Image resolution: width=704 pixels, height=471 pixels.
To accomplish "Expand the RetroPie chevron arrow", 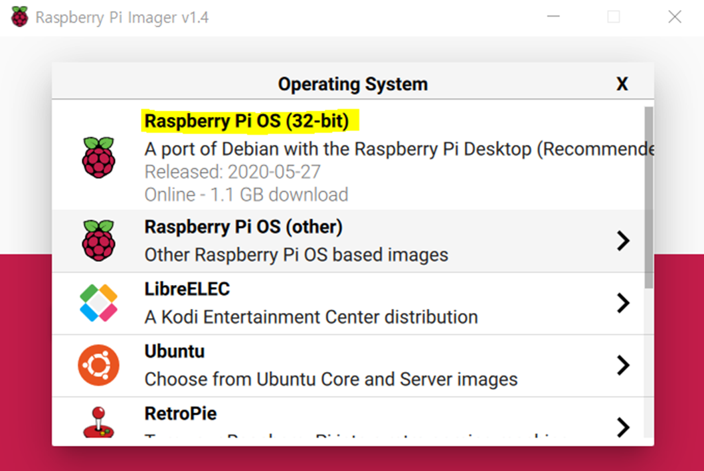I will pyautogui.click(x=623, y=427).
